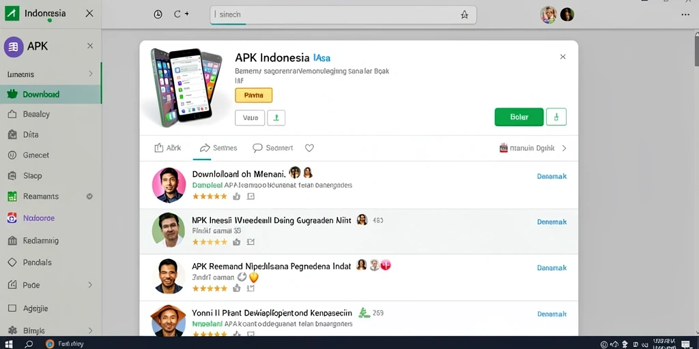The width and height of the screenshot is (699, 349).
Task: Click the green download icon beside Verre
Action: tap(276, 118)
